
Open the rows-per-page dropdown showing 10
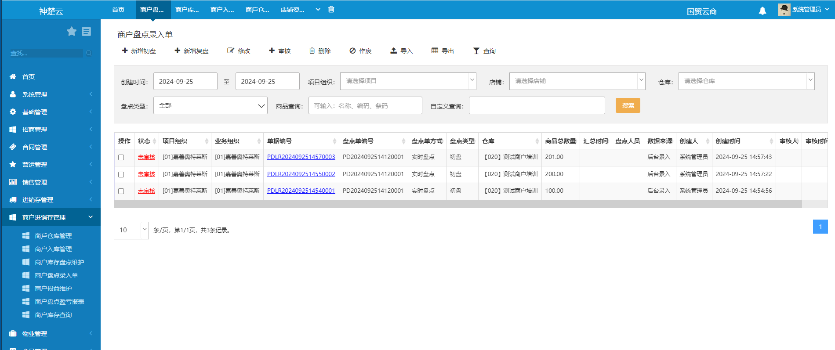[x=131, y=230]
